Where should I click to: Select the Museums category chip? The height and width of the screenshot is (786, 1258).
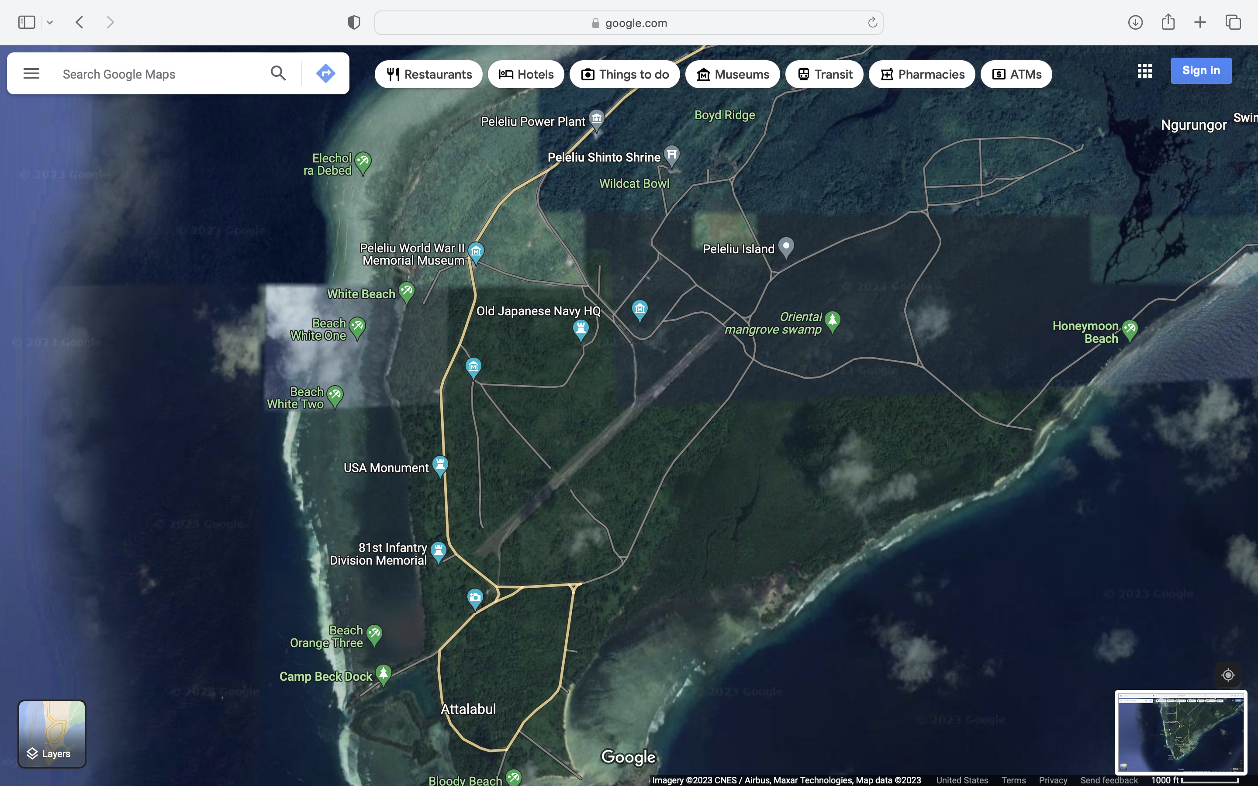(733, 74)
